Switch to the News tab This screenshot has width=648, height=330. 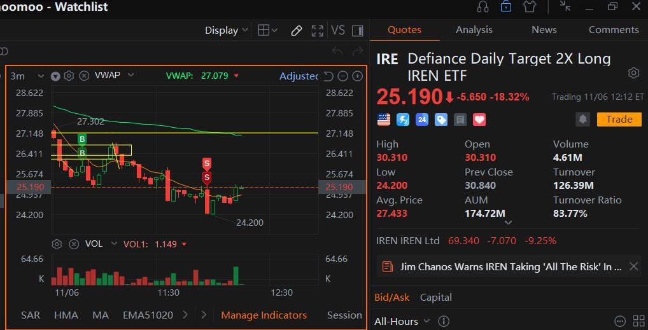(x=544, y=30)
